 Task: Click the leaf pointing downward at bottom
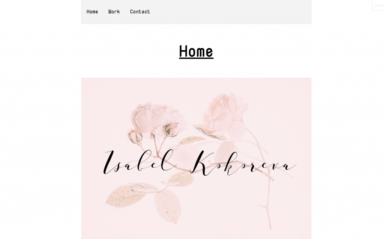tap(168, 206)
